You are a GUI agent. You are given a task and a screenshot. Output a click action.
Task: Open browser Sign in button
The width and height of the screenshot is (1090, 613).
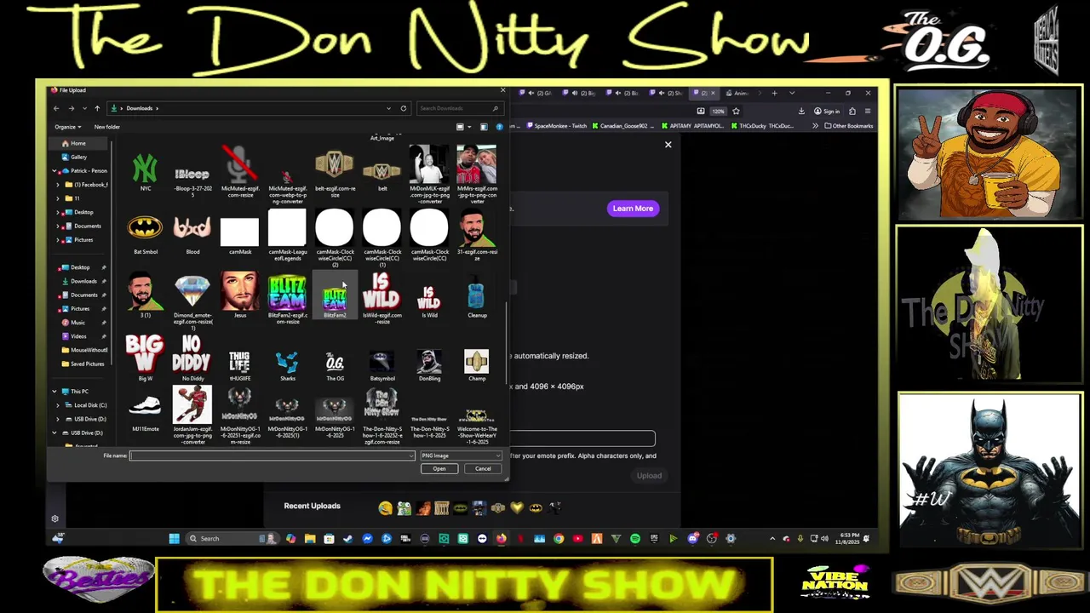[x=827, y=112]
